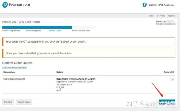
Task: Click the 'cannot cancel this action' warning banner
Action: click(x=89, y=53)
